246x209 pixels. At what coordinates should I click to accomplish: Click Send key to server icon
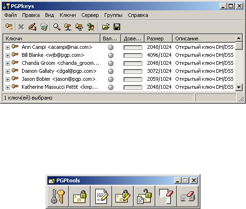point(68,27)
